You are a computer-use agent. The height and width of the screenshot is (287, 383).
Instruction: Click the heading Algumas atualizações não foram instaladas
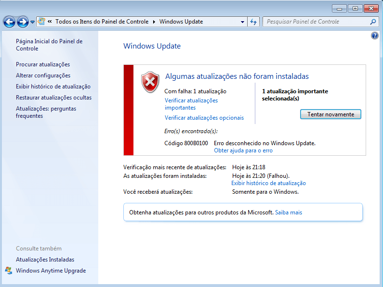[x=237, y=76]
